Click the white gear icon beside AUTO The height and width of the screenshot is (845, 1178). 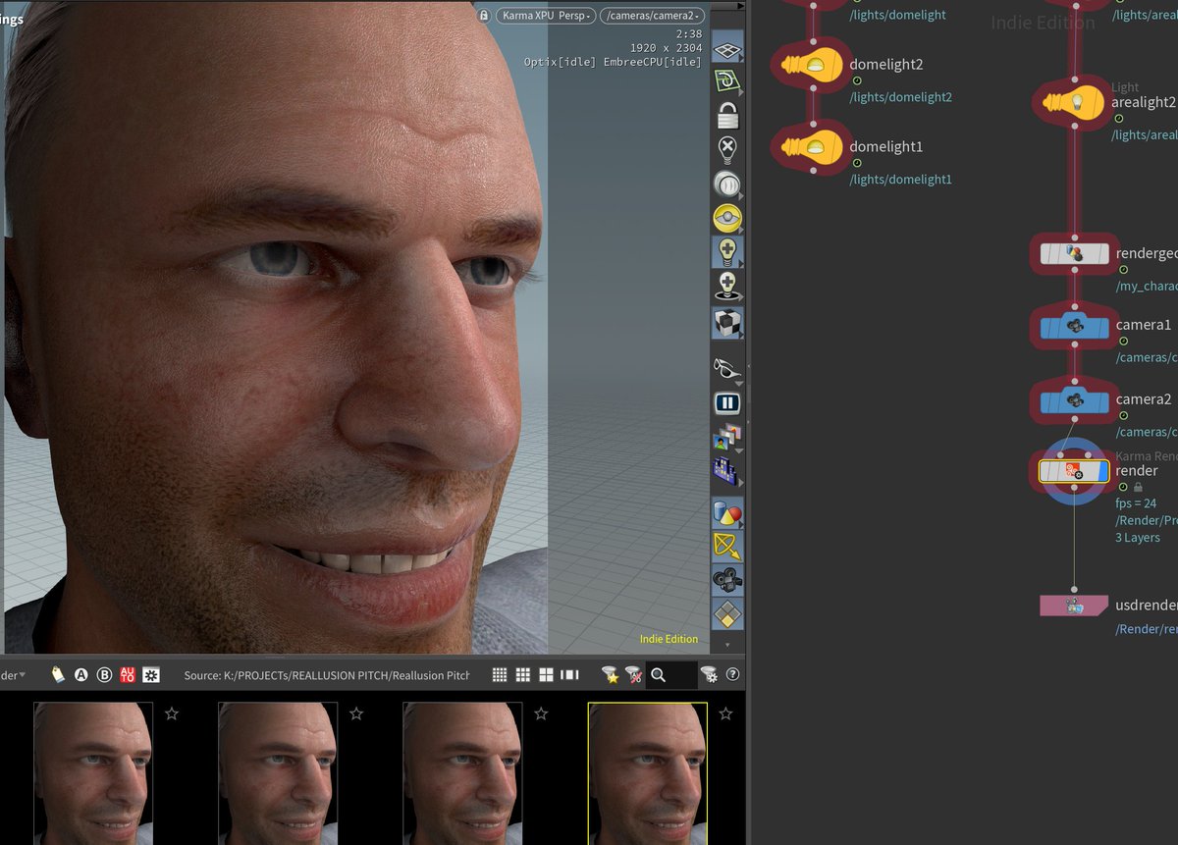click(151, 675)
